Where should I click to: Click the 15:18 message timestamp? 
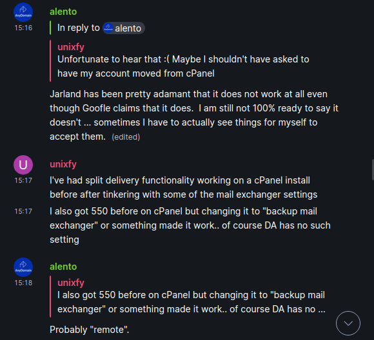pyautogui.click(x=23, y=283)
